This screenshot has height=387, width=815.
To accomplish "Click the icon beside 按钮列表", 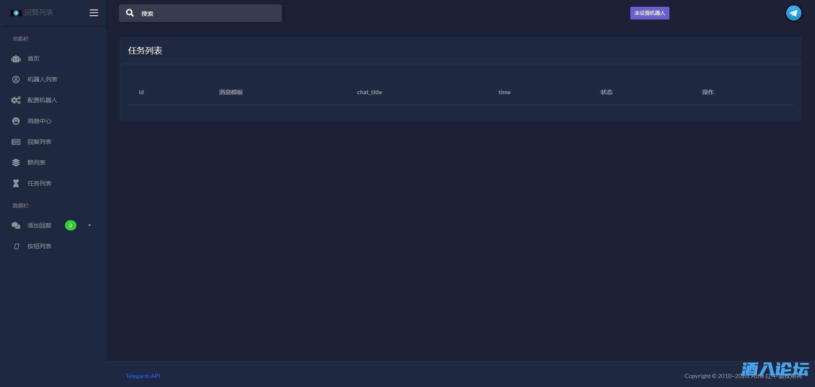I will (x=16, y=246).
